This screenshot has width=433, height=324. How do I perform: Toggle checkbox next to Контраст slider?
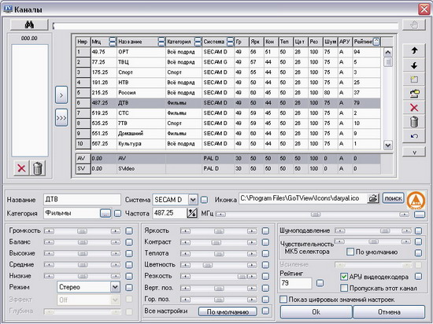[x=265, y=242]
